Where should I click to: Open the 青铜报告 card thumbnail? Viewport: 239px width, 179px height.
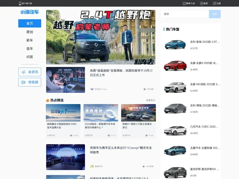pyautogui.click(x=101, y=113)
